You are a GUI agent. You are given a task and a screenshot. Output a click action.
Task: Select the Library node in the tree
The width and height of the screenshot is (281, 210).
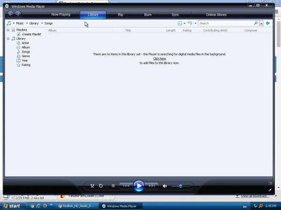pos(21,39)
